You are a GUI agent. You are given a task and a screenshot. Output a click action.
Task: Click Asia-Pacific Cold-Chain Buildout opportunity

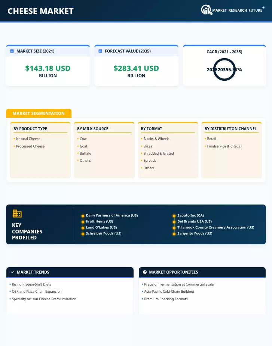pyautogui.click(x=169, y=292)
